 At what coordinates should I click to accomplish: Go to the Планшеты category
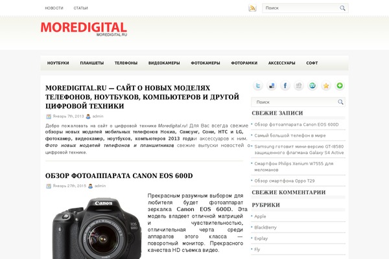[92, 63]
